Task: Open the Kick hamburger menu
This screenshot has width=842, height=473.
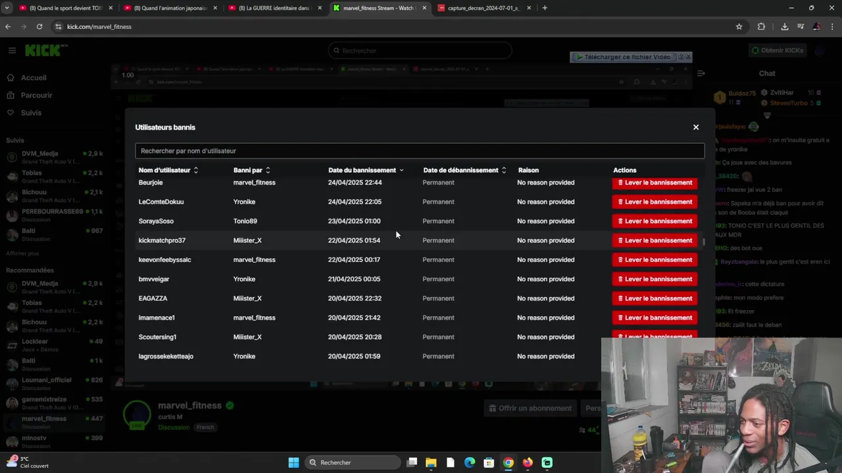Action: (x=12, y=51)
